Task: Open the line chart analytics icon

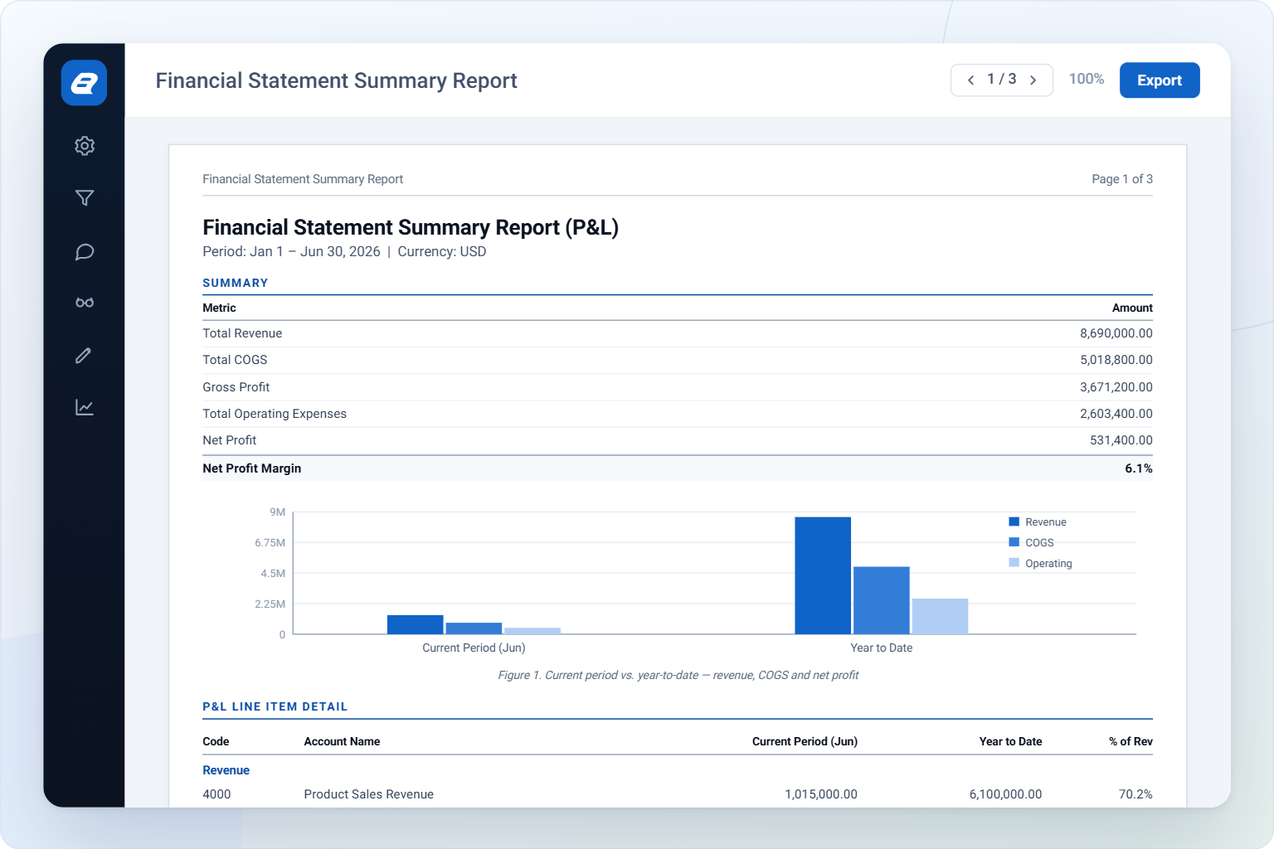Action: [x=84, y=407]
